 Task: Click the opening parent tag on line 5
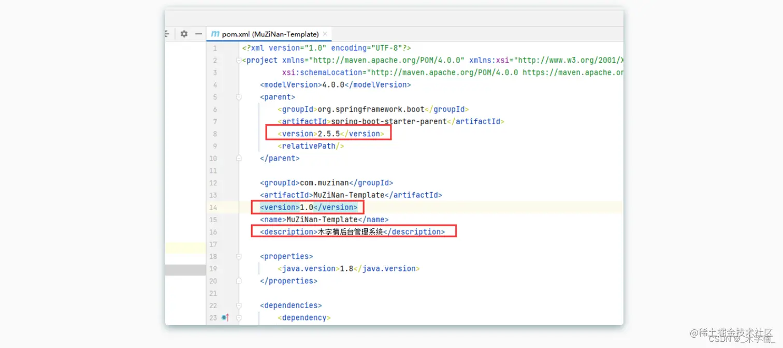pos(278,97)
